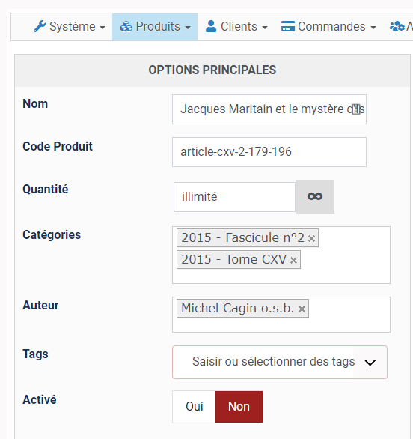Open the Commandes dropdown menu

(x=328, y=27)
